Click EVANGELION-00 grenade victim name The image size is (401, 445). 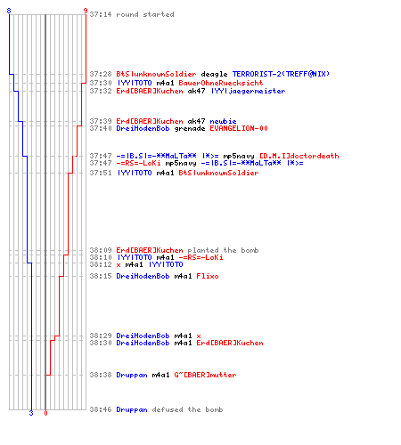click(x=239, y=128)
